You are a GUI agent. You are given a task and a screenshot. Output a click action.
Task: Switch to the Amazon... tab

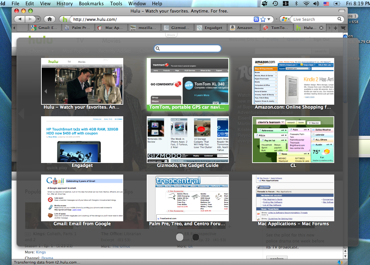244,28
